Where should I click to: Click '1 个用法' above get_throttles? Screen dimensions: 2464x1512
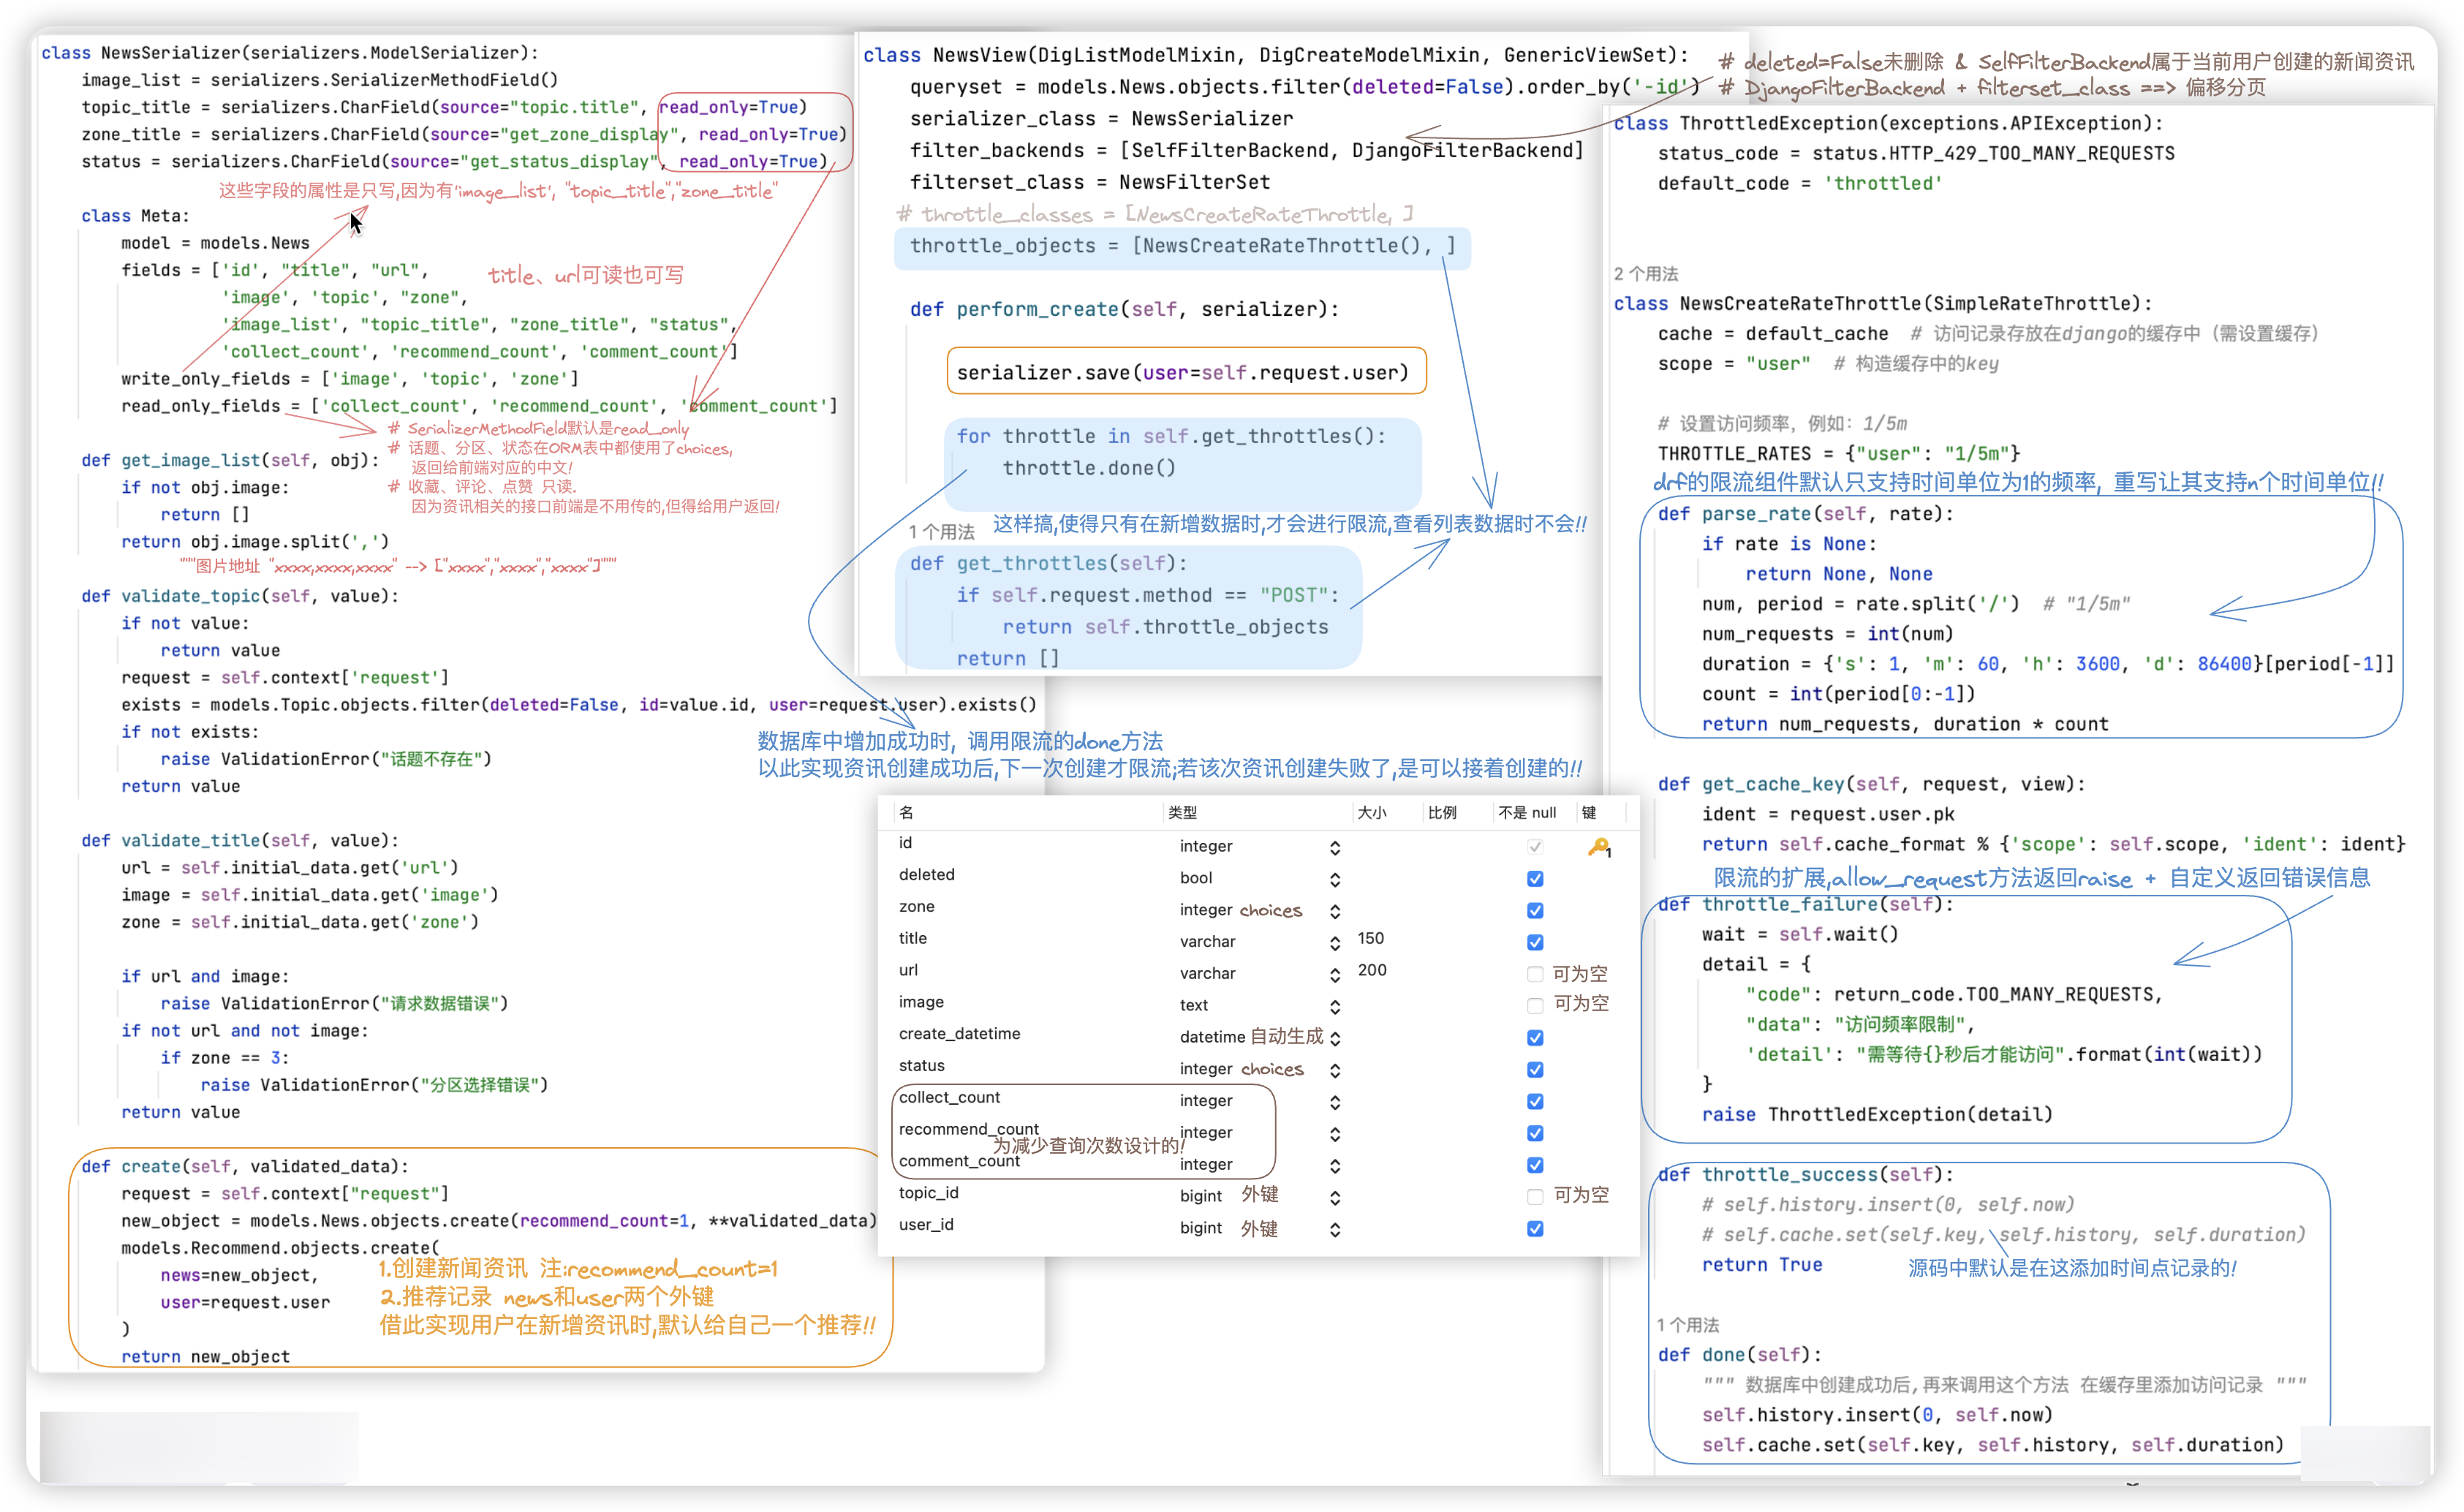tap(940, 531)
